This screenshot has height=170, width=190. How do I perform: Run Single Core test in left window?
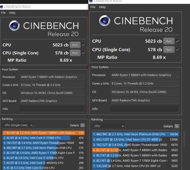click(75, 53)
